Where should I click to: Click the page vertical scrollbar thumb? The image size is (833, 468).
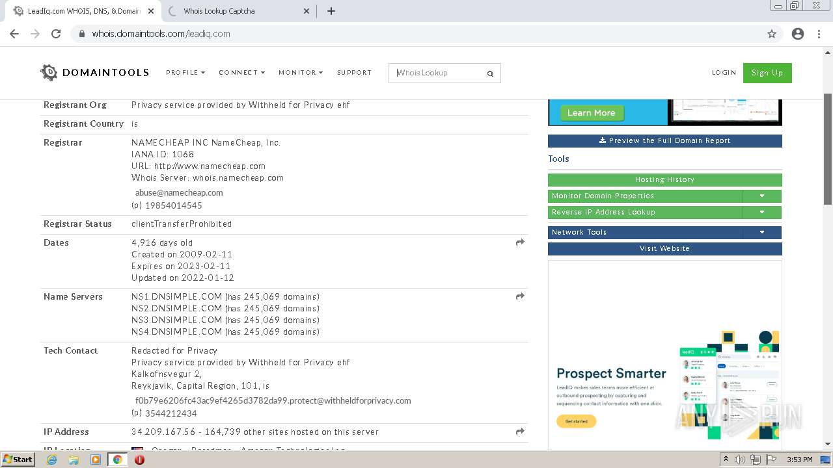[x=828, y=149]
